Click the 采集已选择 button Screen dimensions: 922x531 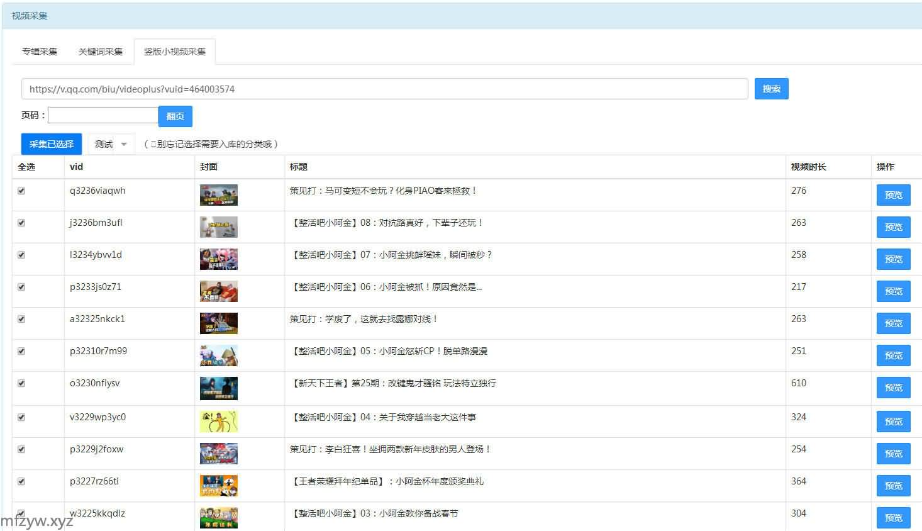(x=52, y=144)
